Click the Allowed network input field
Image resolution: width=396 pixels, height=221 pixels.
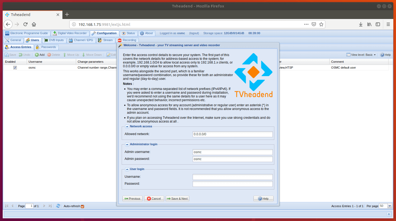pyautogui.click(x=232, y=134)
